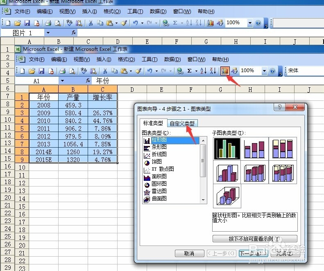Click the Save disk icon in outer window toolbar
The width and height of the screenshot is (324, 271).
click(27, 23)
